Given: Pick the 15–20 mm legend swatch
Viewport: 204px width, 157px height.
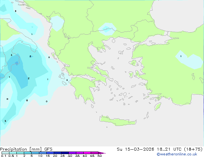Looking at the screenshot, I should pos(50,153).
